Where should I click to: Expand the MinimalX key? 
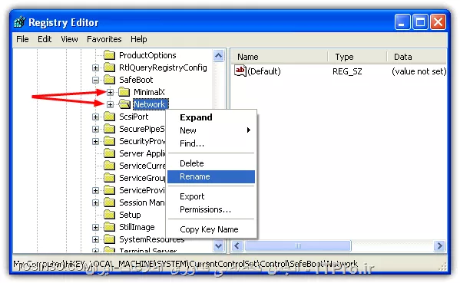[110, 92]
